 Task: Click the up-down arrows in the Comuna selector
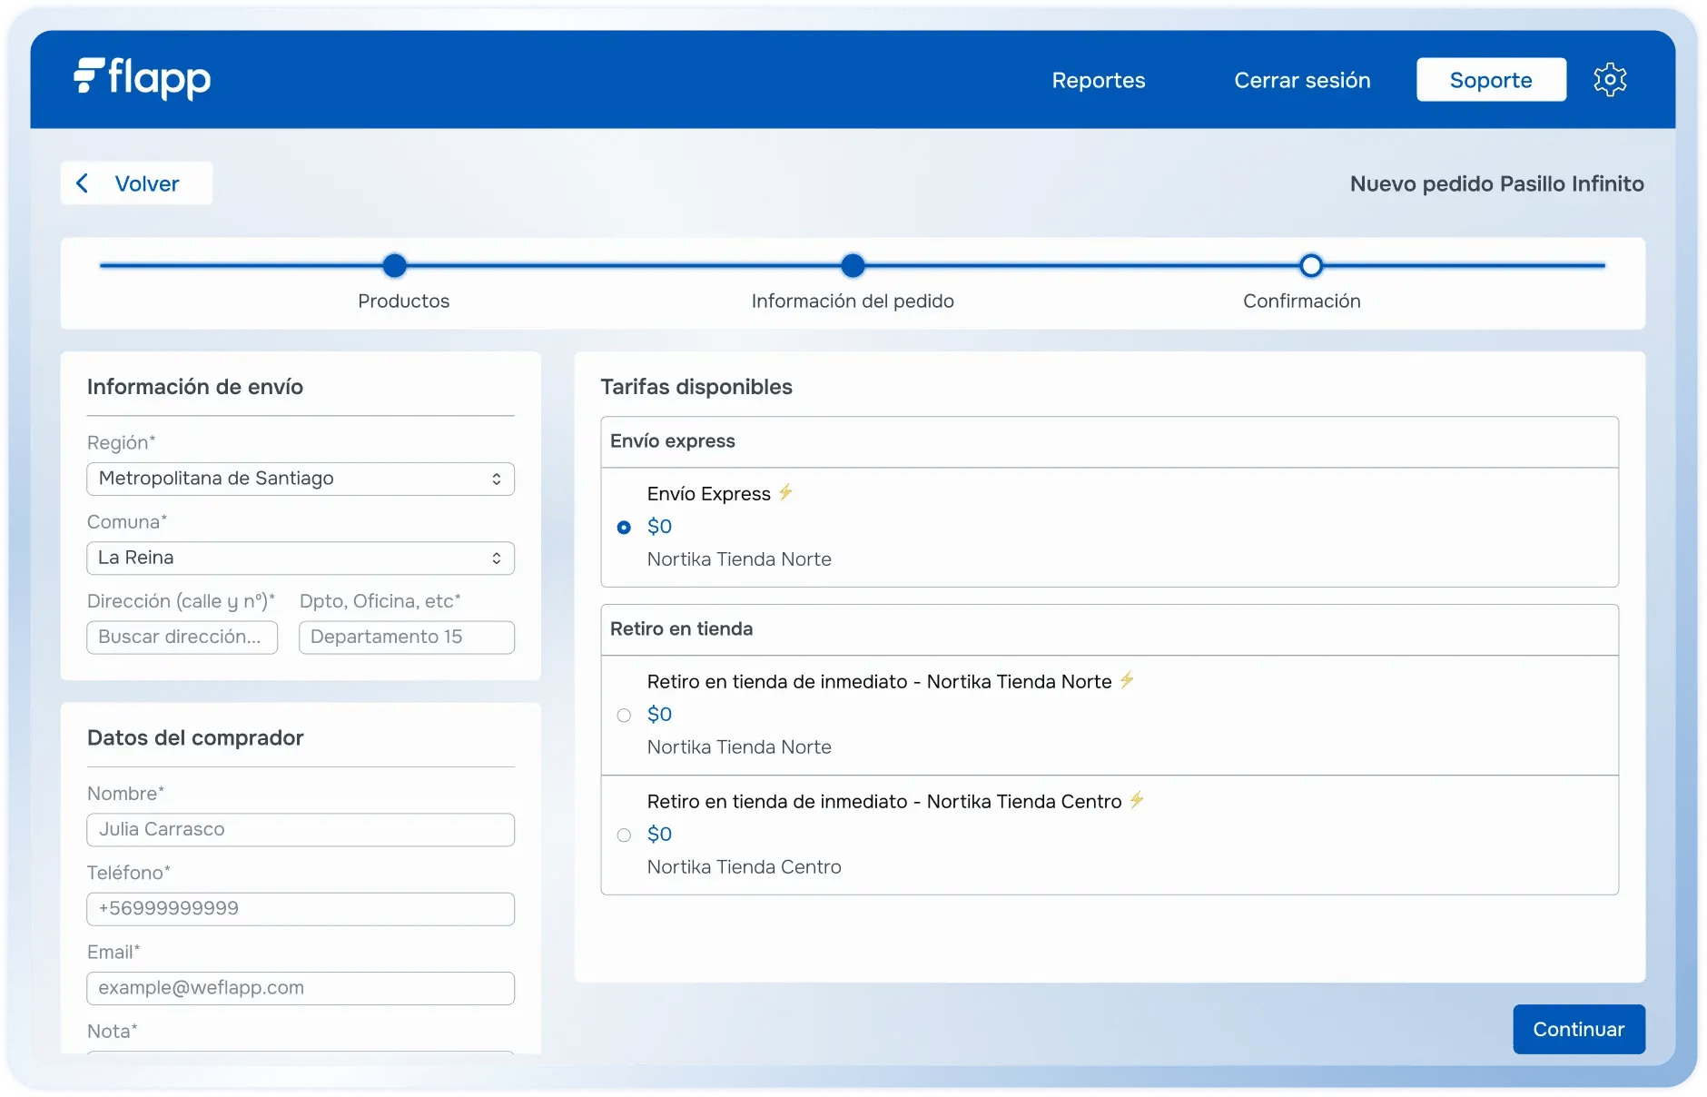[x=496, y=558]
